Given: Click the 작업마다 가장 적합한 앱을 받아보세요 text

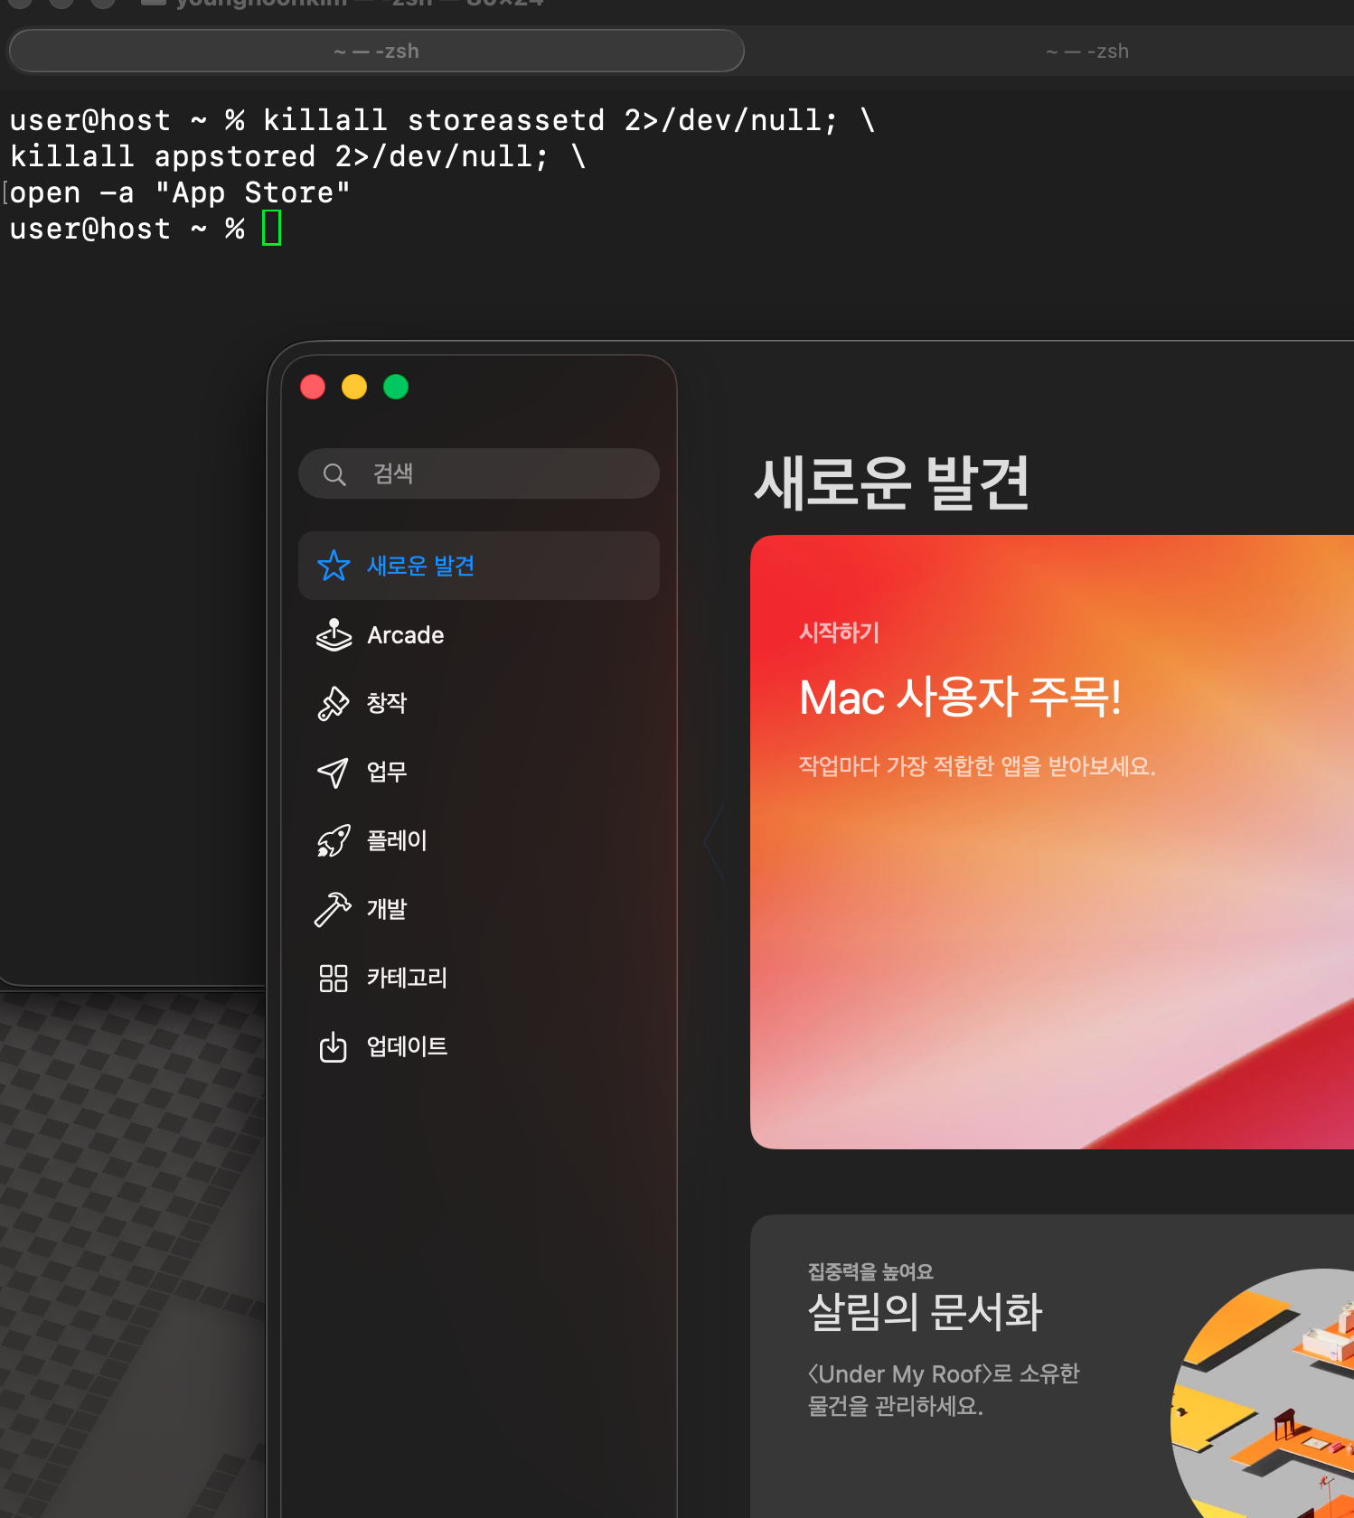Looking at the screenshot, I should (976, 766).
